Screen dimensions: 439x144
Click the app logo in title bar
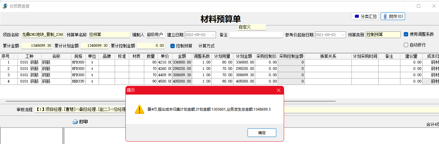click(5, 6)
